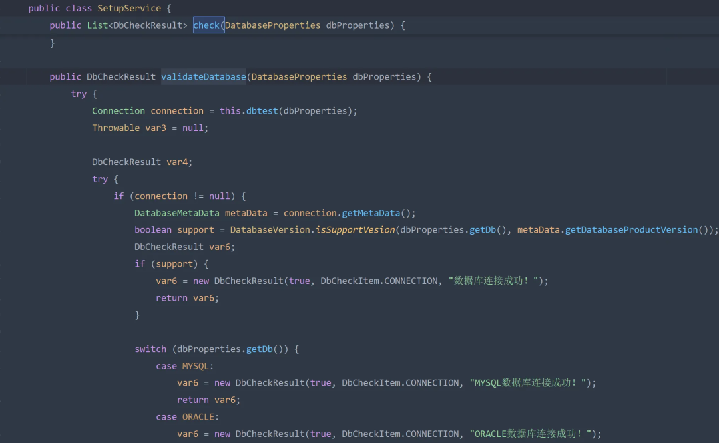Click the ORACLE case label
This screenshot has height=443, width=719.
tap(198, 417)
